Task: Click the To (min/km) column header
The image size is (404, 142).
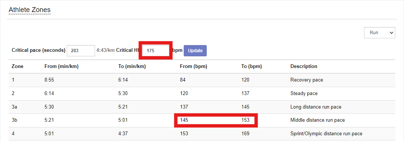Action: click(132, 66)
